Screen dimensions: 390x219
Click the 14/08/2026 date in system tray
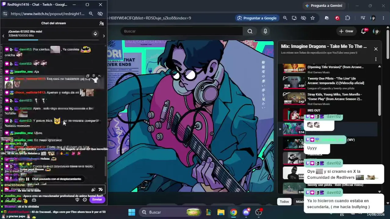point(376,214)
